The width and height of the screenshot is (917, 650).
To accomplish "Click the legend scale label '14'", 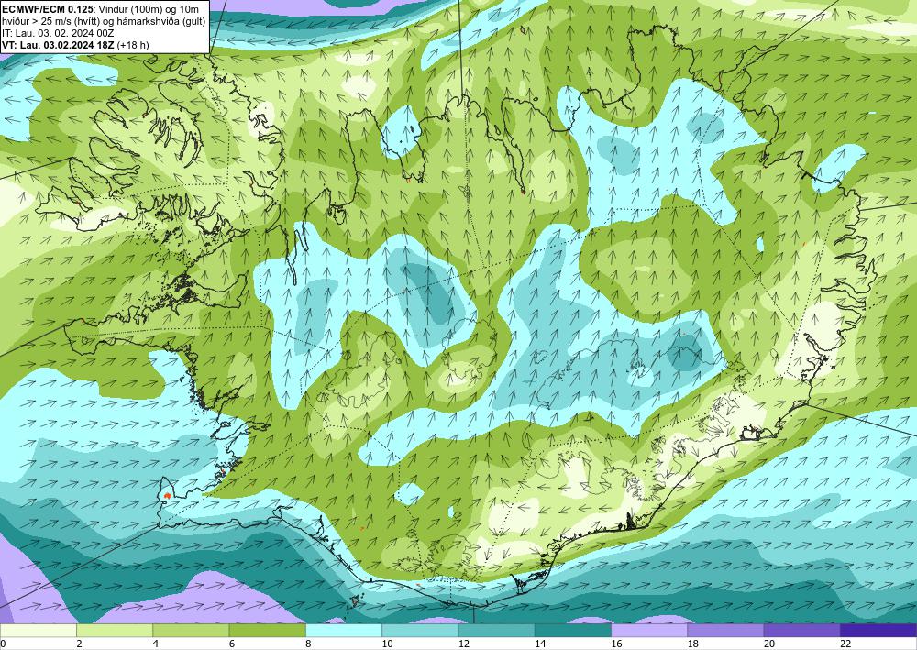I will (x=540, y=644).
